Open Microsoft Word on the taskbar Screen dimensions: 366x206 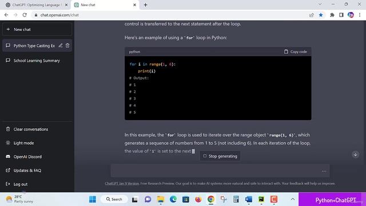(249, 199)
